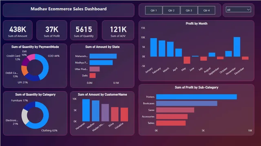261x146 pixels.
Task: Click the 5615 Sum of Quantity card
Action: pyautogui.click(x=84, y=30)
